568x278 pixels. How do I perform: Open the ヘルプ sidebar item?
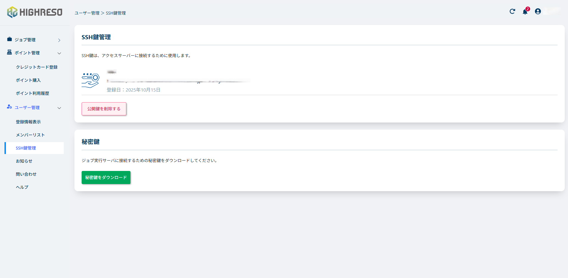coord(22,187)
